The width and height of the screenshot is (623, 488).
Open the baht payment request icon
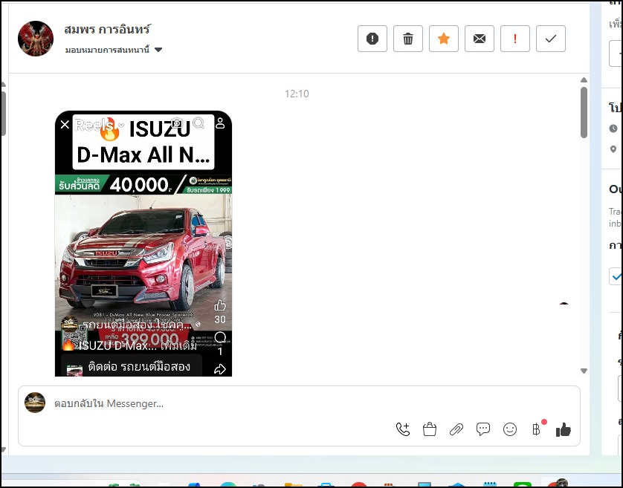(x=537, y=429)
